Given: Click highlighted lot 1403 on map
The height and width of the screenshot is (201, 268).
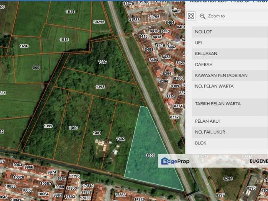Looking at the screenshot, I should 150,155.
